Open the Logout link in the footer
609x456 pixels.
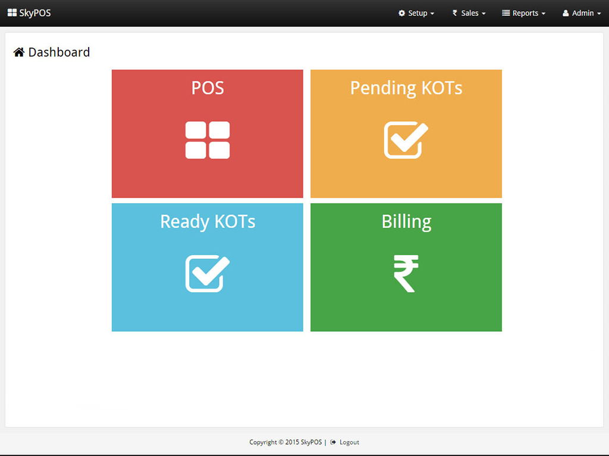tap(349, 442)
